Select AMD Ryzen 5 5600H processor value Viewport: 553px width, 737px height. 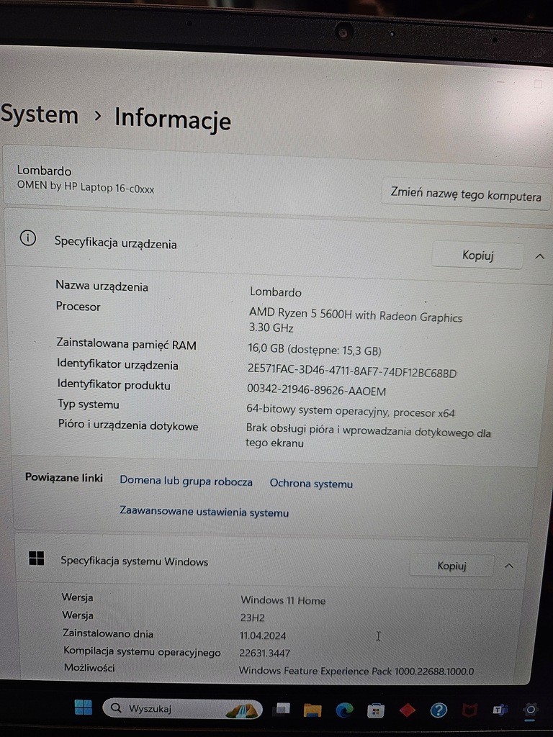(355, 320)
